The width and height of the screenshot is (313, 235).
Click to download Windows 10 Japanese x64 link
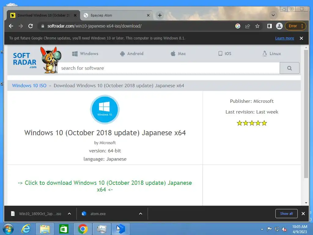point(105,186)
